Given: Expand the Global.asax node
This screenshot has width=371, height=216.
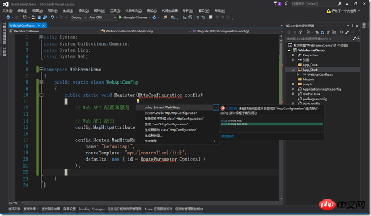Looking at the screenshot, I should tap(294, 94).
